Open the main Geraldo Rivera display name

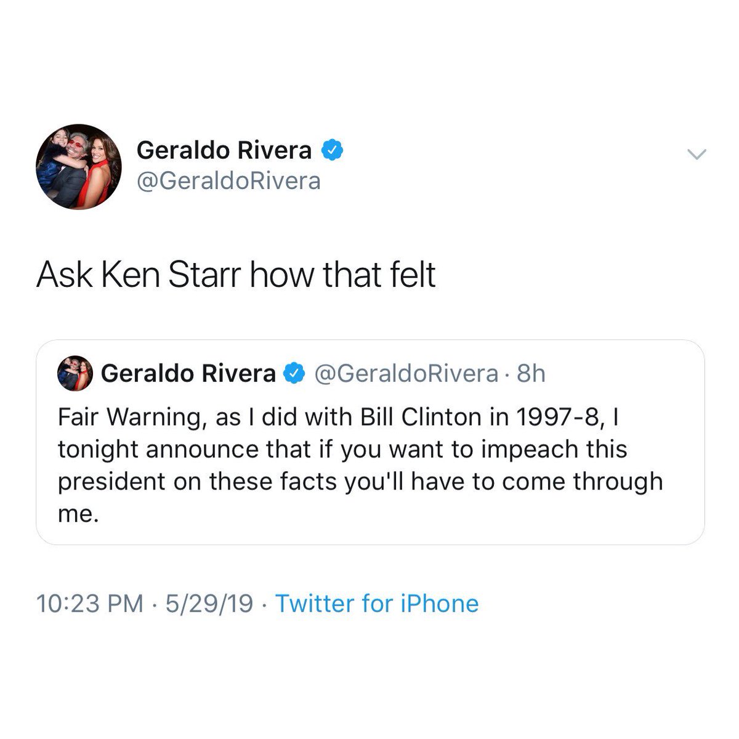pos(224,150)
